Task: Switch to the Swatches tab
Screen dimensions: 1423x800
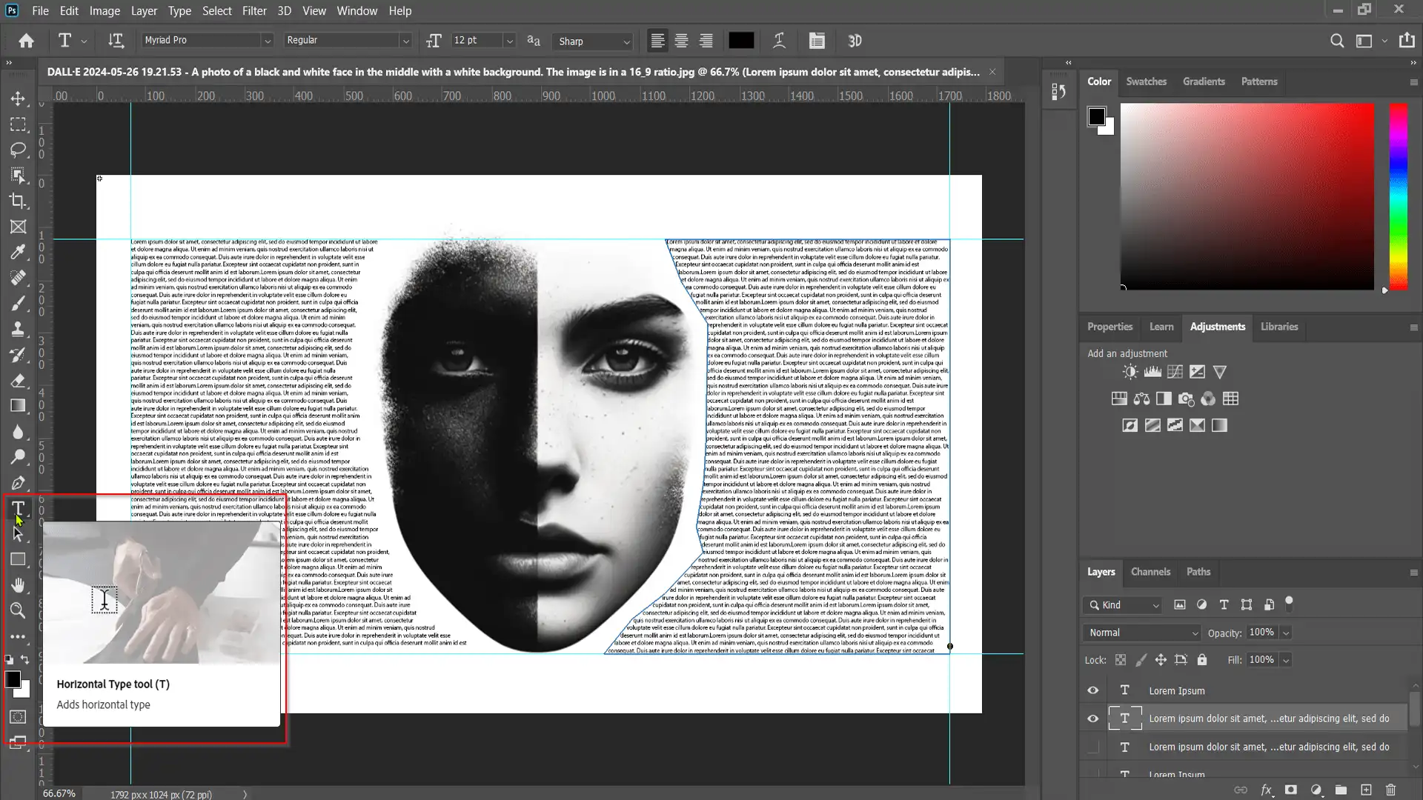Action: 1146,81
